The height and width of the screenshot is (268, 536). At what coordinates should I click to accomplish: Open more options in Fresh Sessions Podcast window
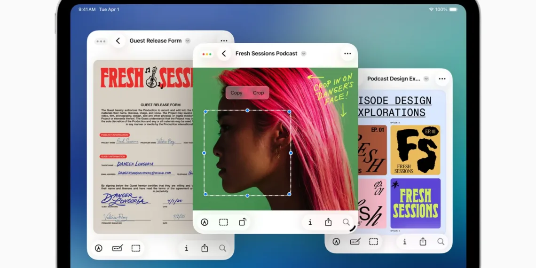tap(347, 54)
